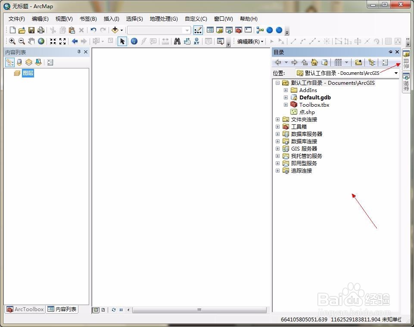Open the 编辑(E) menu
414x327 pixels.
[40, 19]
